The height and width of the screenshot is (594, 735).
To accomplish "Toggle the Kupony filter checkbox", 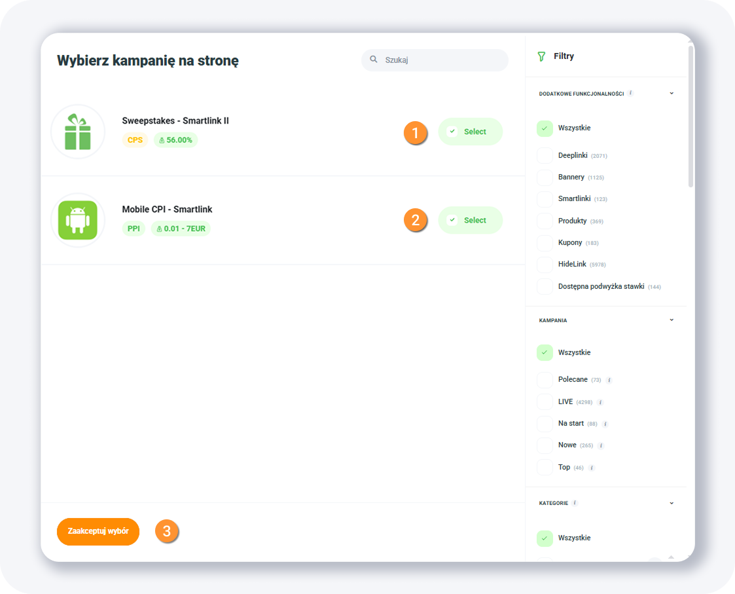I will [545, 243].
